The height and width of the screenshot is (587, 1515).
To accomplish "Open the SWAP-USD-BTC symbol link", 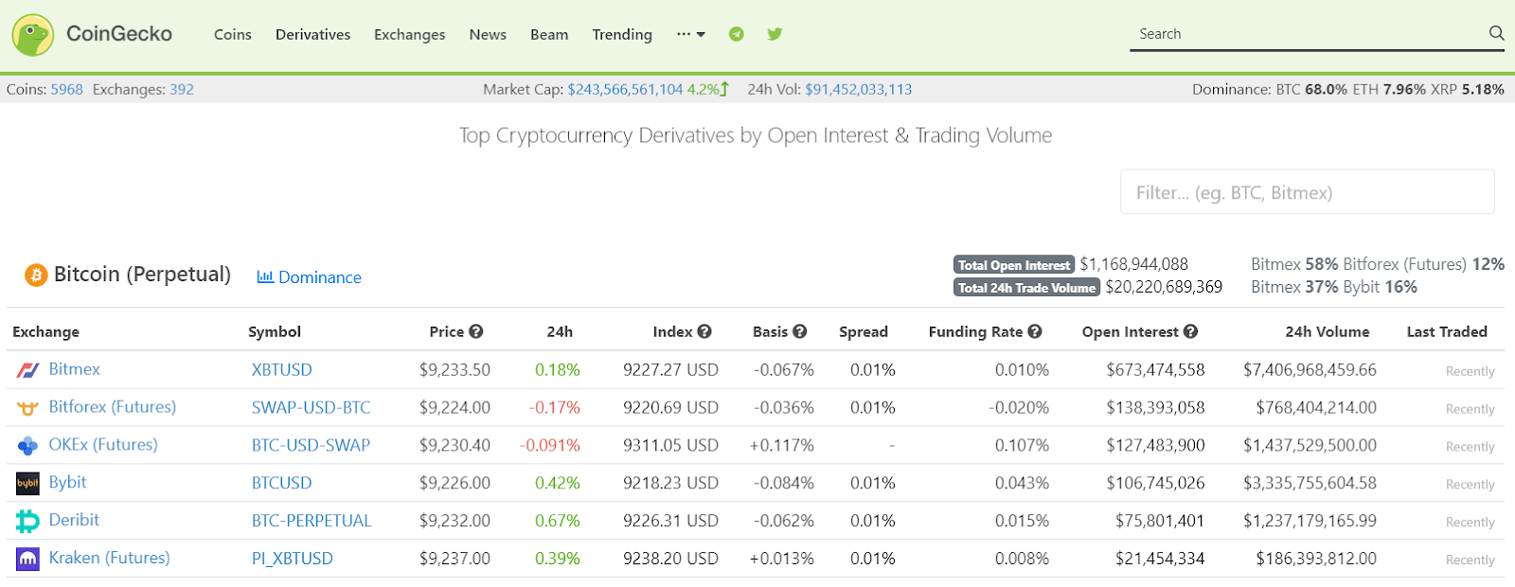I will (311, 408).
